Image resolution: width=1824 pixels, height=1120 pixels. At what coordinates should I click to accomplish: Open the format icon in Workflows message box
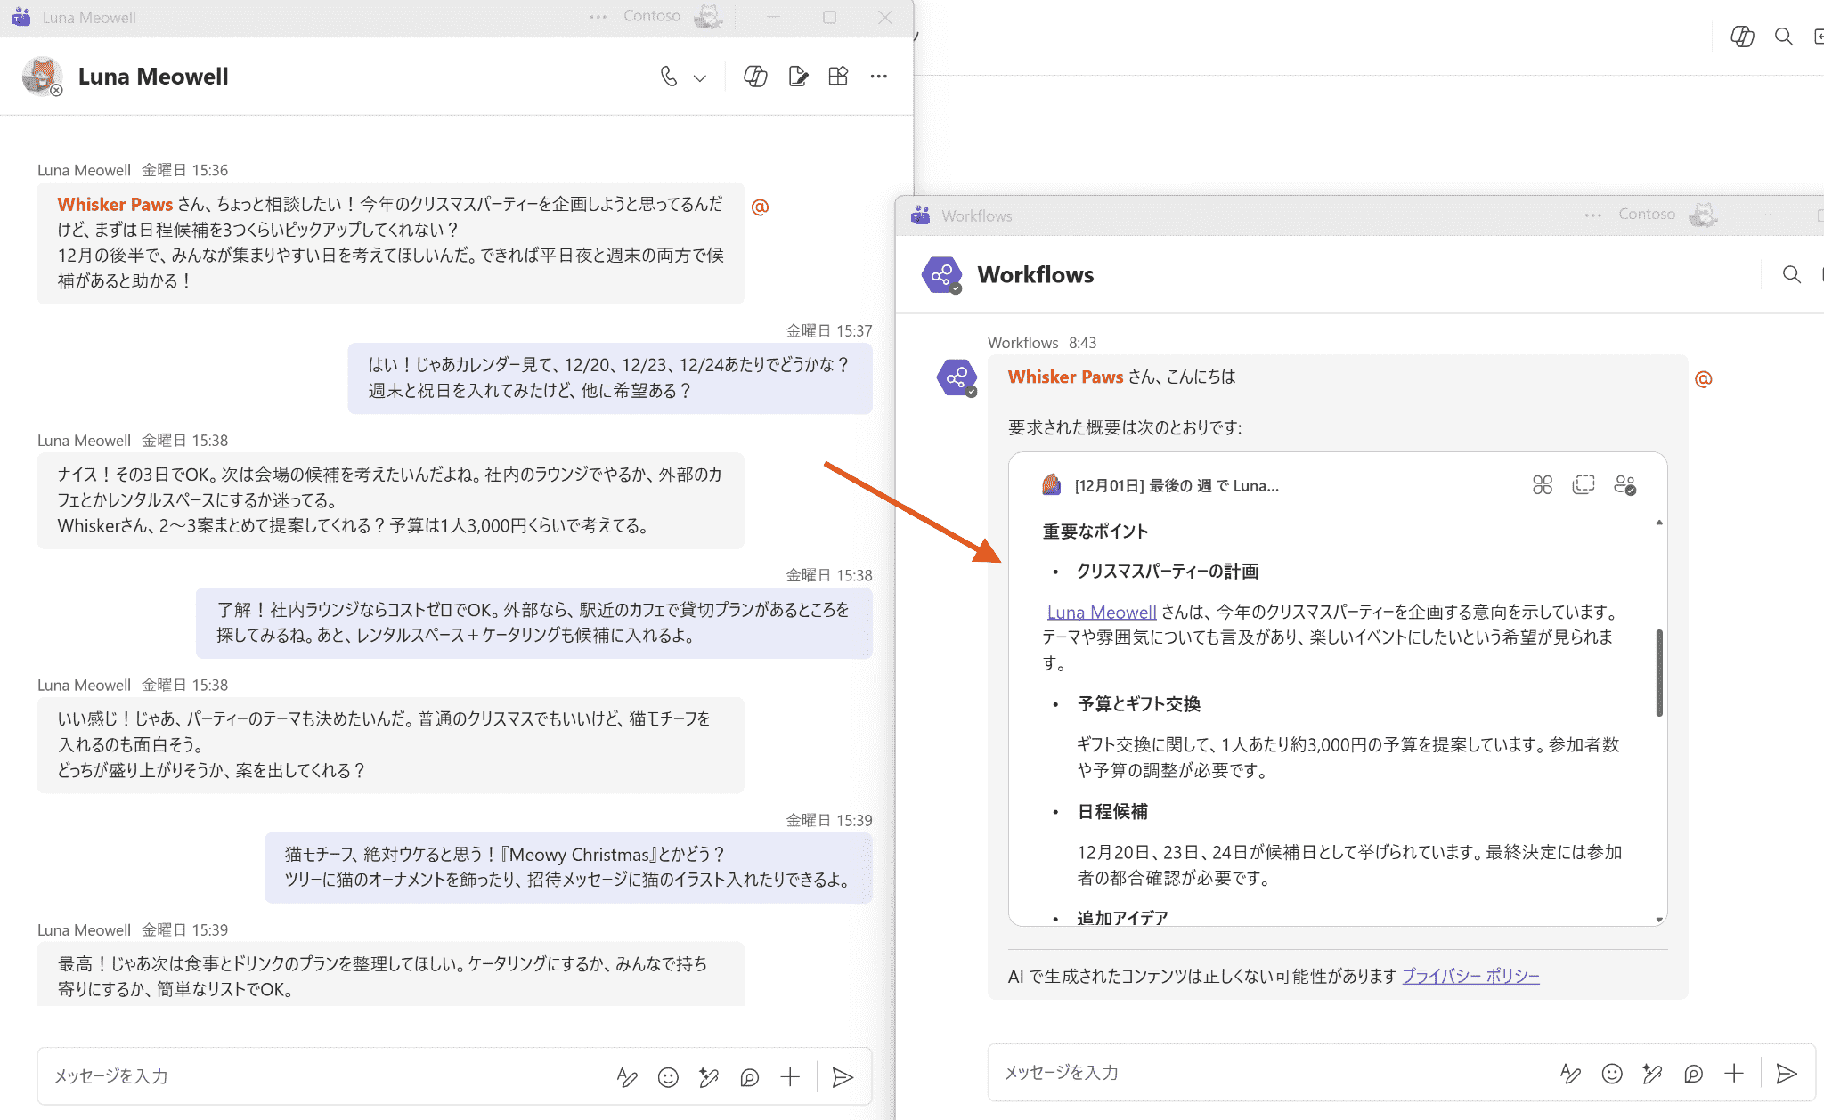click(x=1570, y=1074)
